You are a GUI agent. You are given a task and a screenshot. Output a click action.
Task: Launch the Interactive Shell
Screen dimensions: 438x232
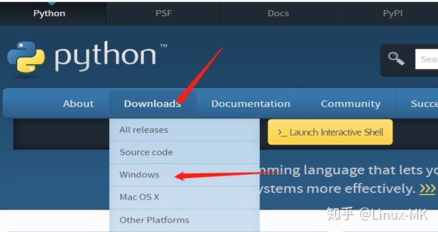point(330,132)
